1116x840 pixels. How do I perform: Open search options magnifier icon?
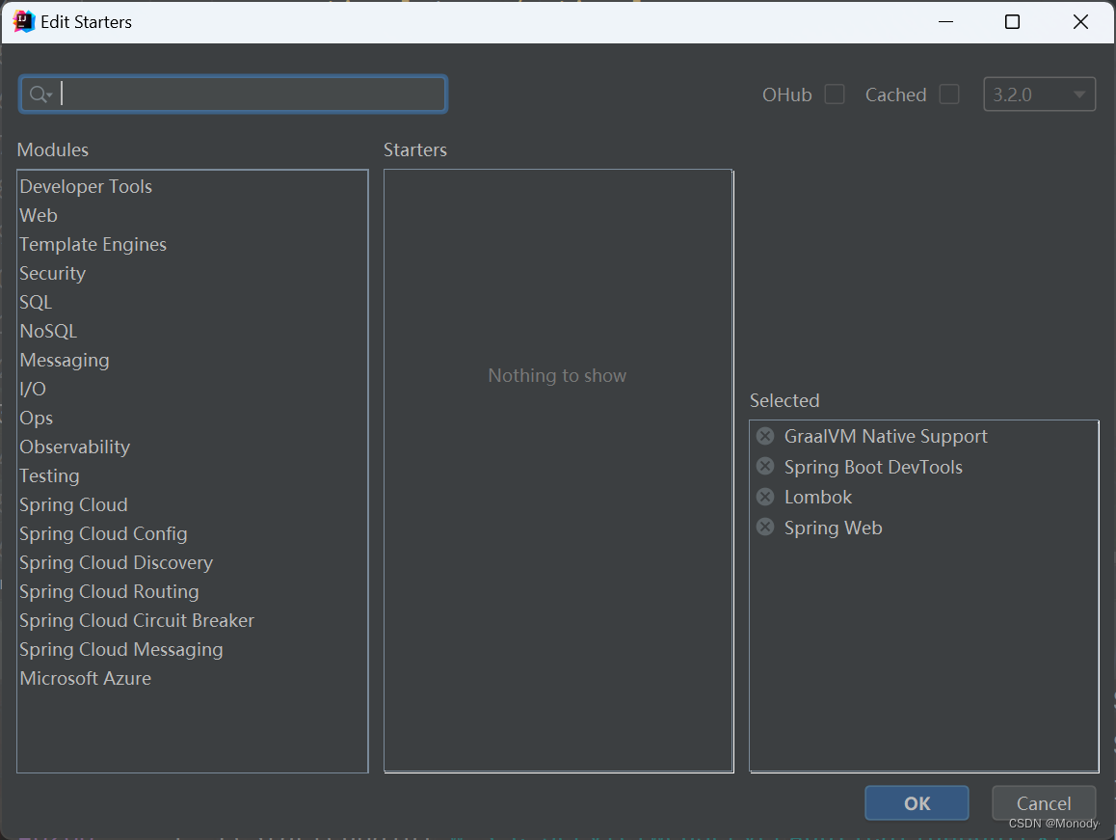[40, 95]
